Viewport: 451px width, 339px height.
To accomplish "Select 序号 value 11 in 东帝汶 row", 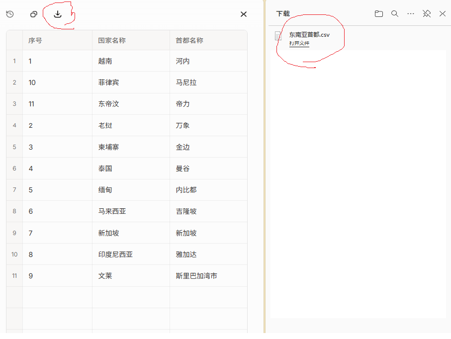I will [57, 104].
